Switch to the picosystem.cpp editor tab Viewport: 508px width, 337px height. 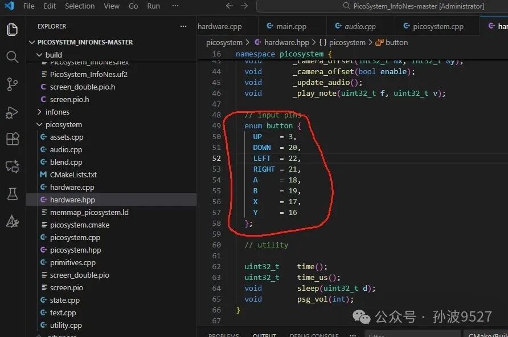pyautogui.click(x=437, y=26)
